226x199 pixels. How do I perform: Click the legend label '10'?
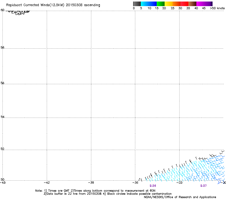[149, 8]
